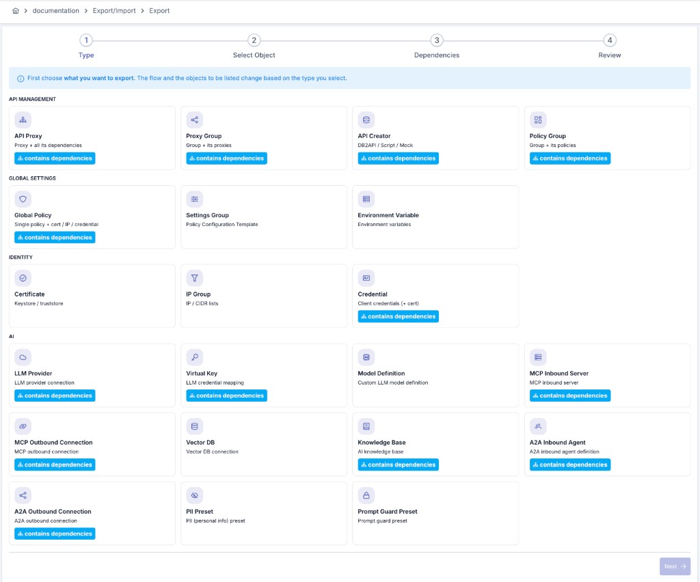The width and height of the screenshot is (700, 582).
Task: Click A2A Inbound Agent contains dependencies badge
Action: pos(570,465)
